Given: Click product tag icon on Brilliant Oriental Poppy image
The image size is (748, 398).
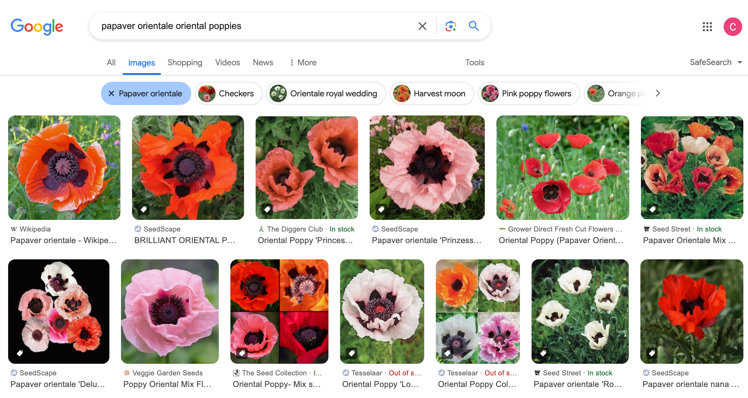Looking at the screenshot, I should tap(143, 209).
